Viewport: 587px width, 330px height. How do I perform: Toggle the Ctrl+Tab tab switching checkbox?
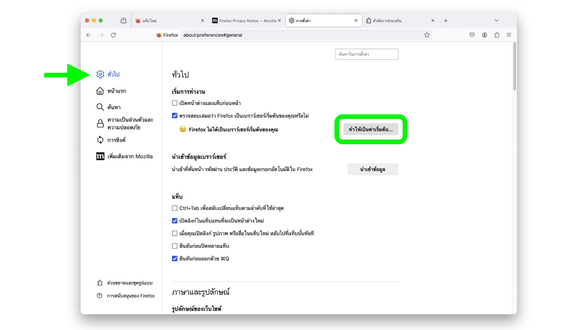(x=175, y=208)
